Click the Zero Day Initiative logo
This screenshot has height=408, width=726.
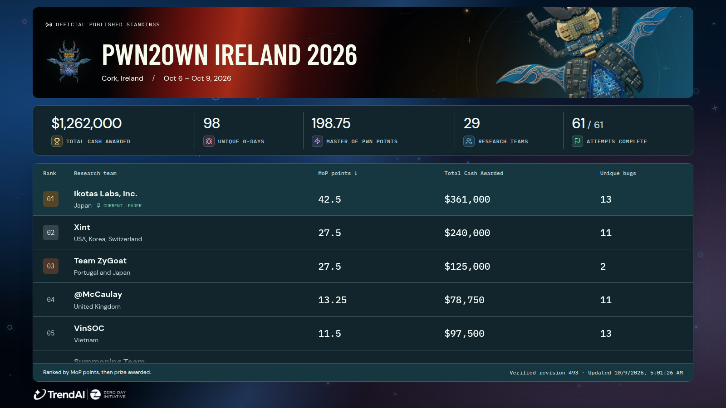tap(108, 394)
